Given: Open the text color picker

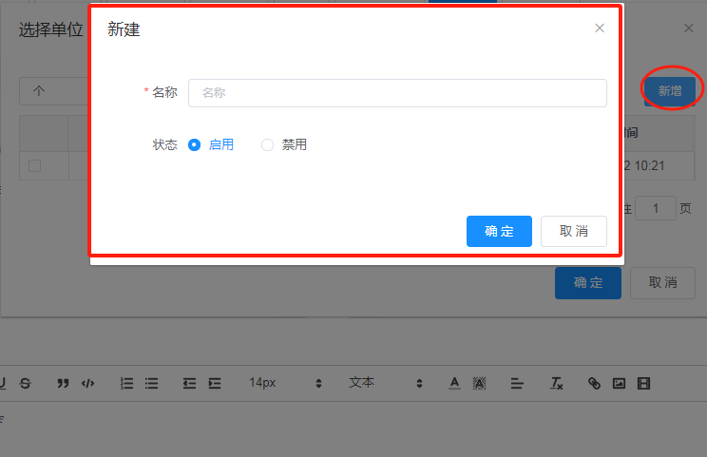Looking at the screenshot, I should tap(454, 383).
